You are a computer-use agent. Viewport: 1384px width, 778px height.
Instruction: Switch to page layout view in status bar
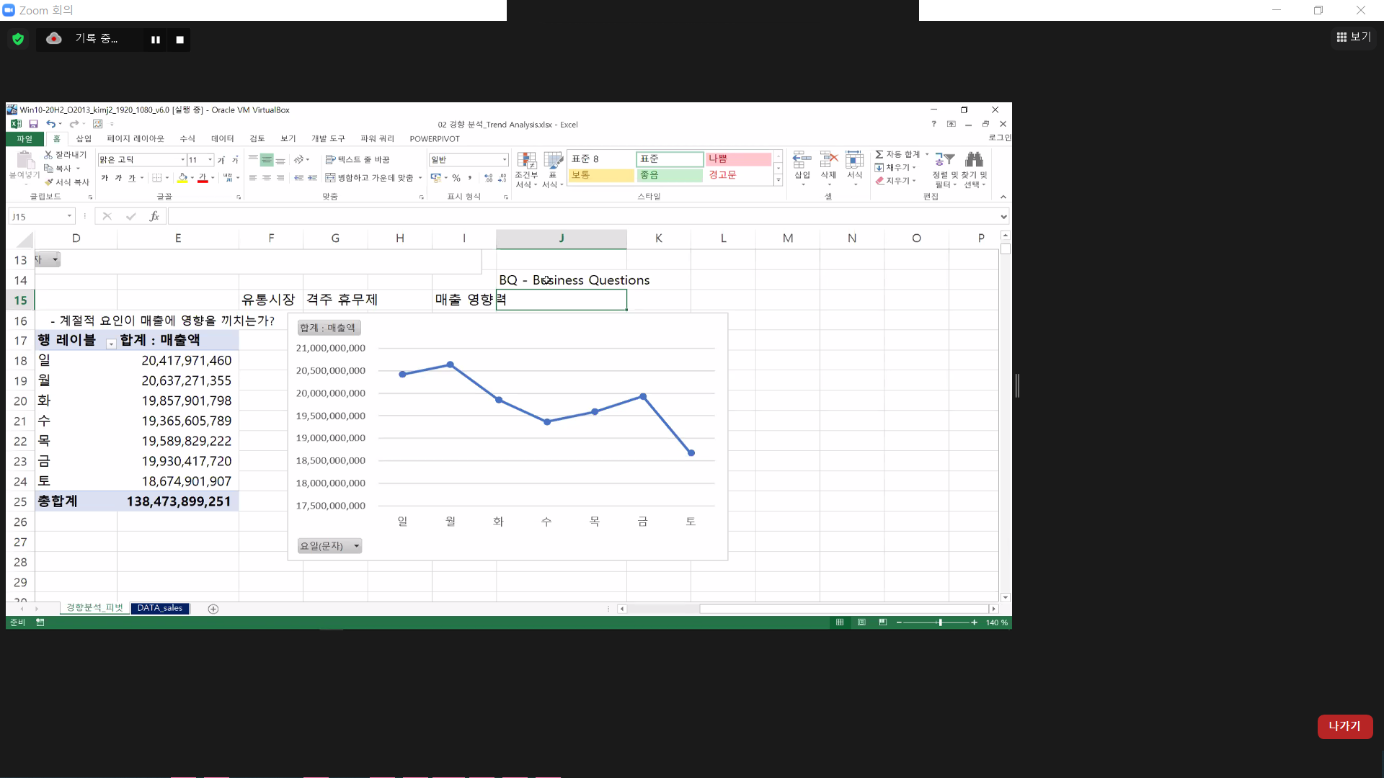pos(861,622)
